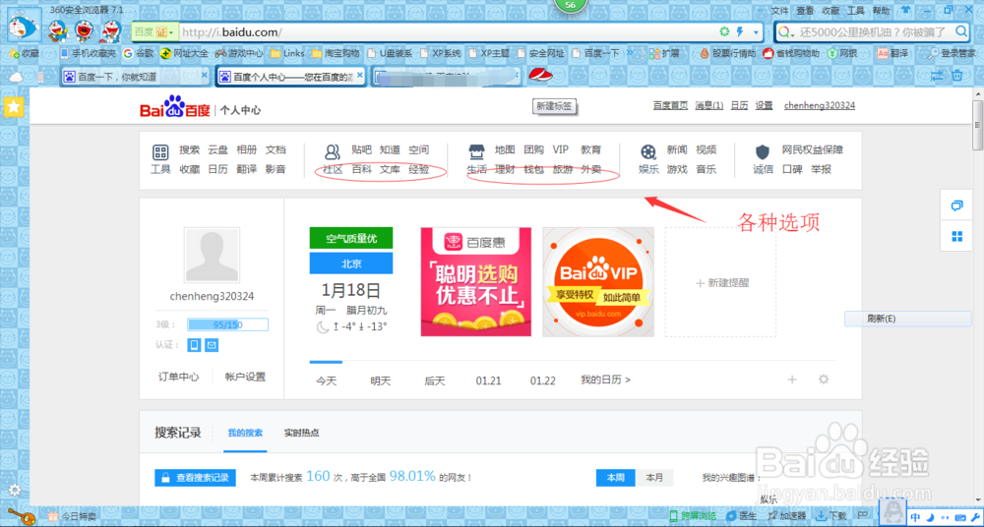This screenshot has width=984, height=527.
Task: Click the lightning speed-mode icon in address bar
Action: coord(739,31)
